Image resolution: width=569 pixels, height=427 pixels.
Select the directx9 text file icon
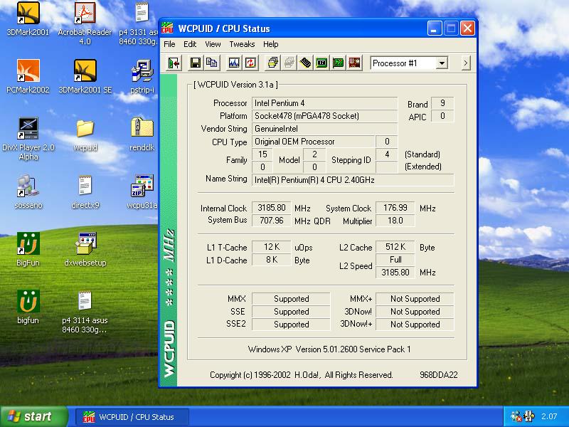[x=85, y=192]
